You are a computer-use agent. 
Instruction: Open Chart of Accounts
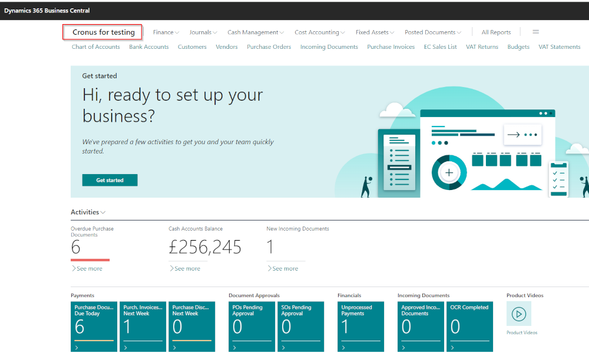click(96, 47)
